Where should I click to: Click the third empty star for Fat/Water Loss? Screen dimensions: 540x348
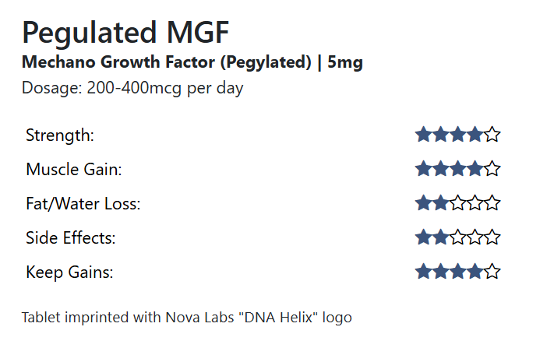pos(457,203)
